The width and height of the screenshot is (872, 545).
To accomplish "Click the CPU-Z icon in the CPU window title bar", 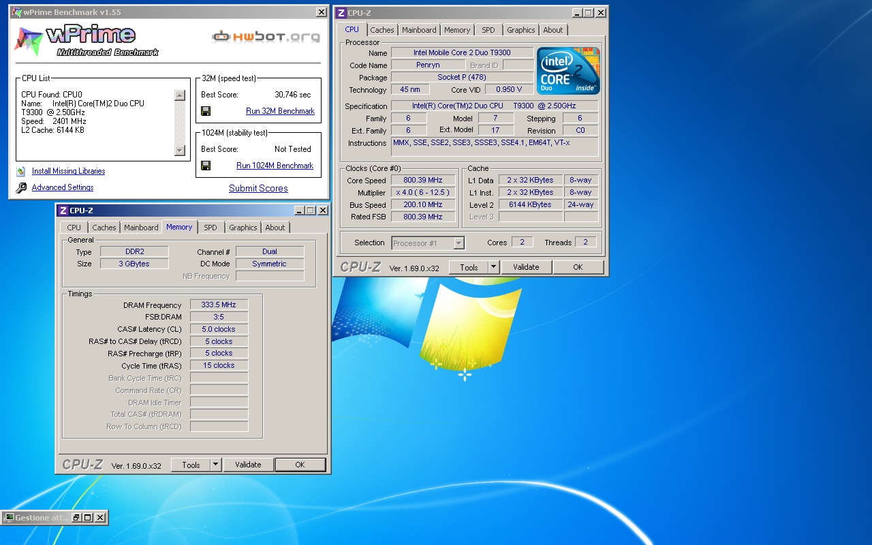I will pos(341,12).
